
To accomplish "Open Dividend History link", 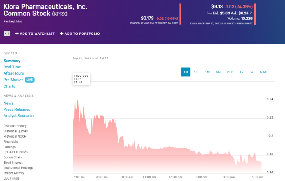I will coord(15,126).
